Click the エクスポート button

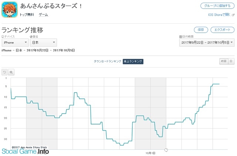click(222, 30)
